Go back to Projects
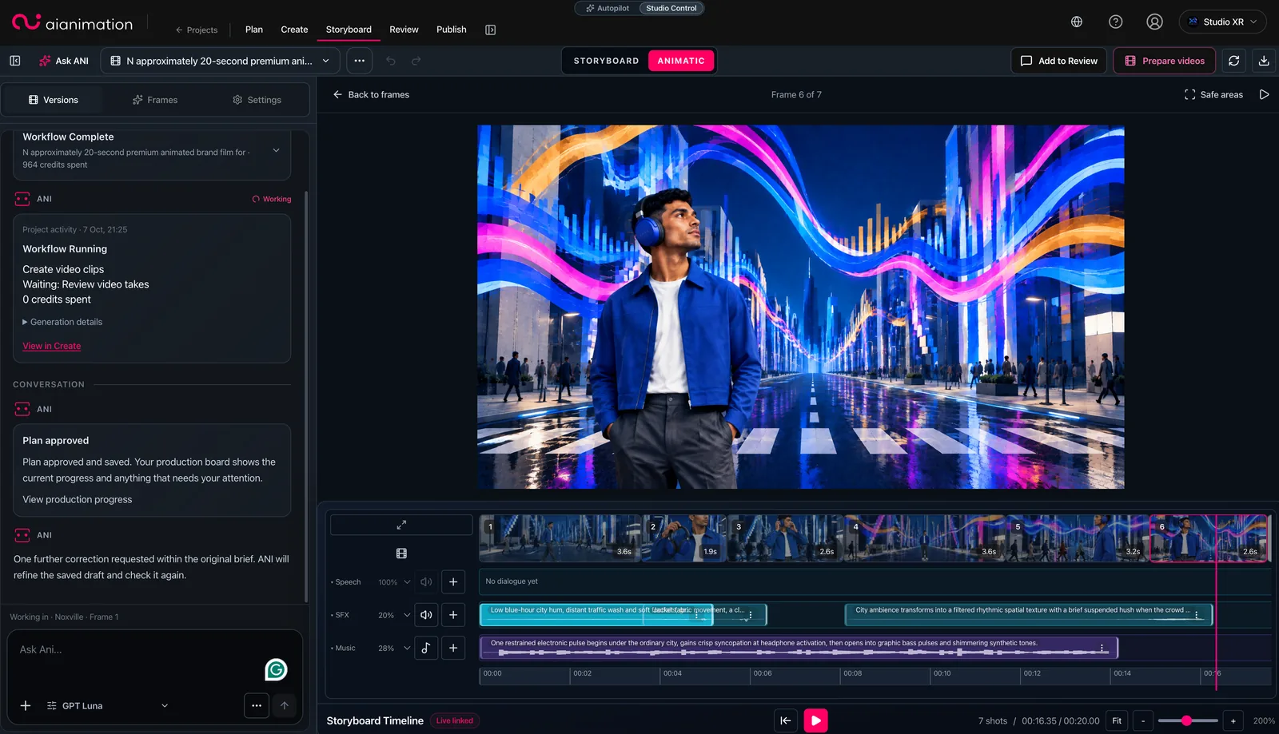Viewport: 1279px width, 734px height. click(x=197, y=30)
